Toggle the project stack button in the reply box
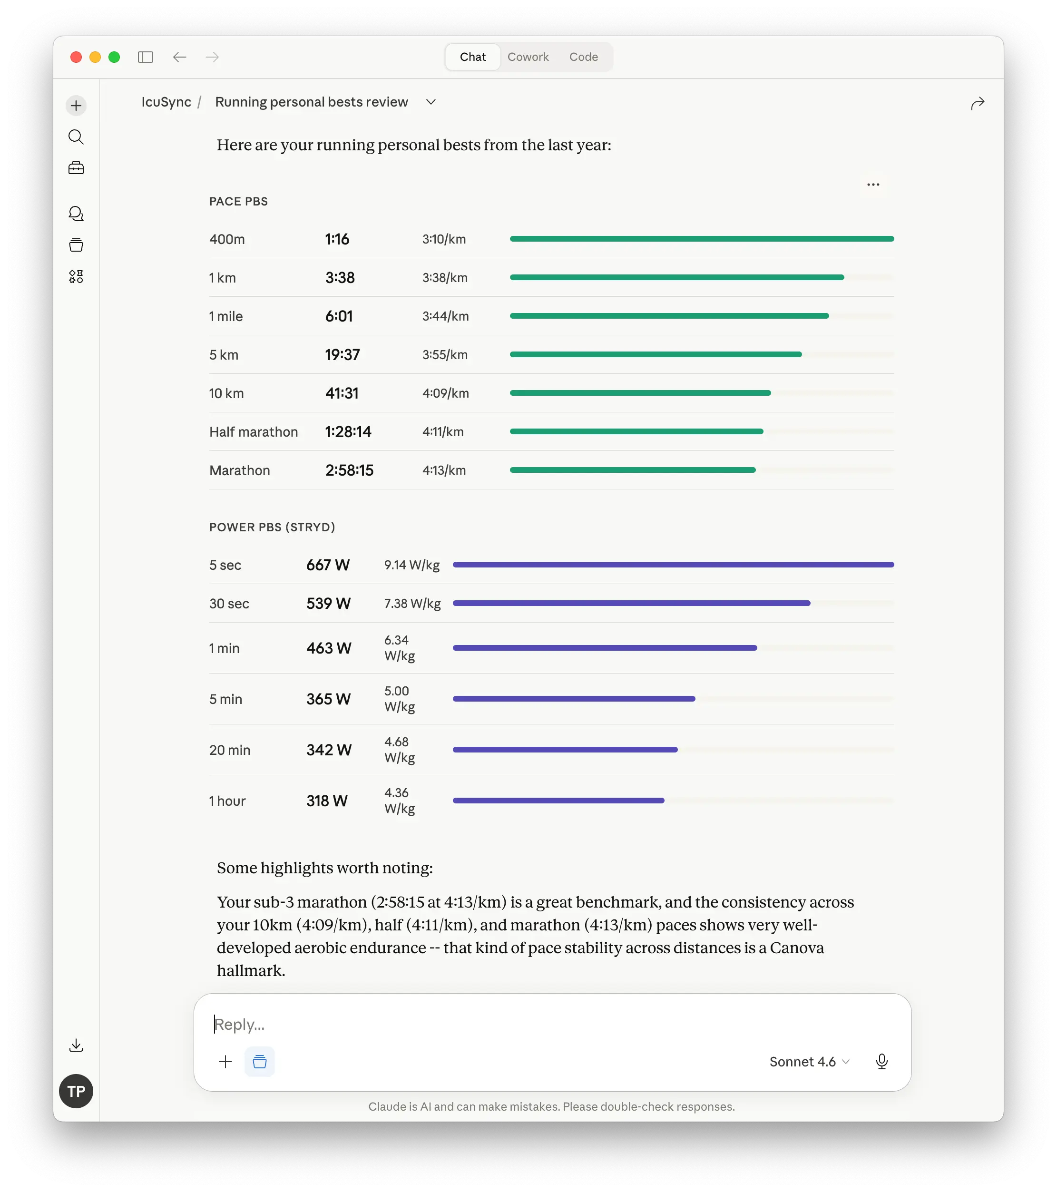This screenshot has width=1057, height=1192. click(x=260, y=1061)
